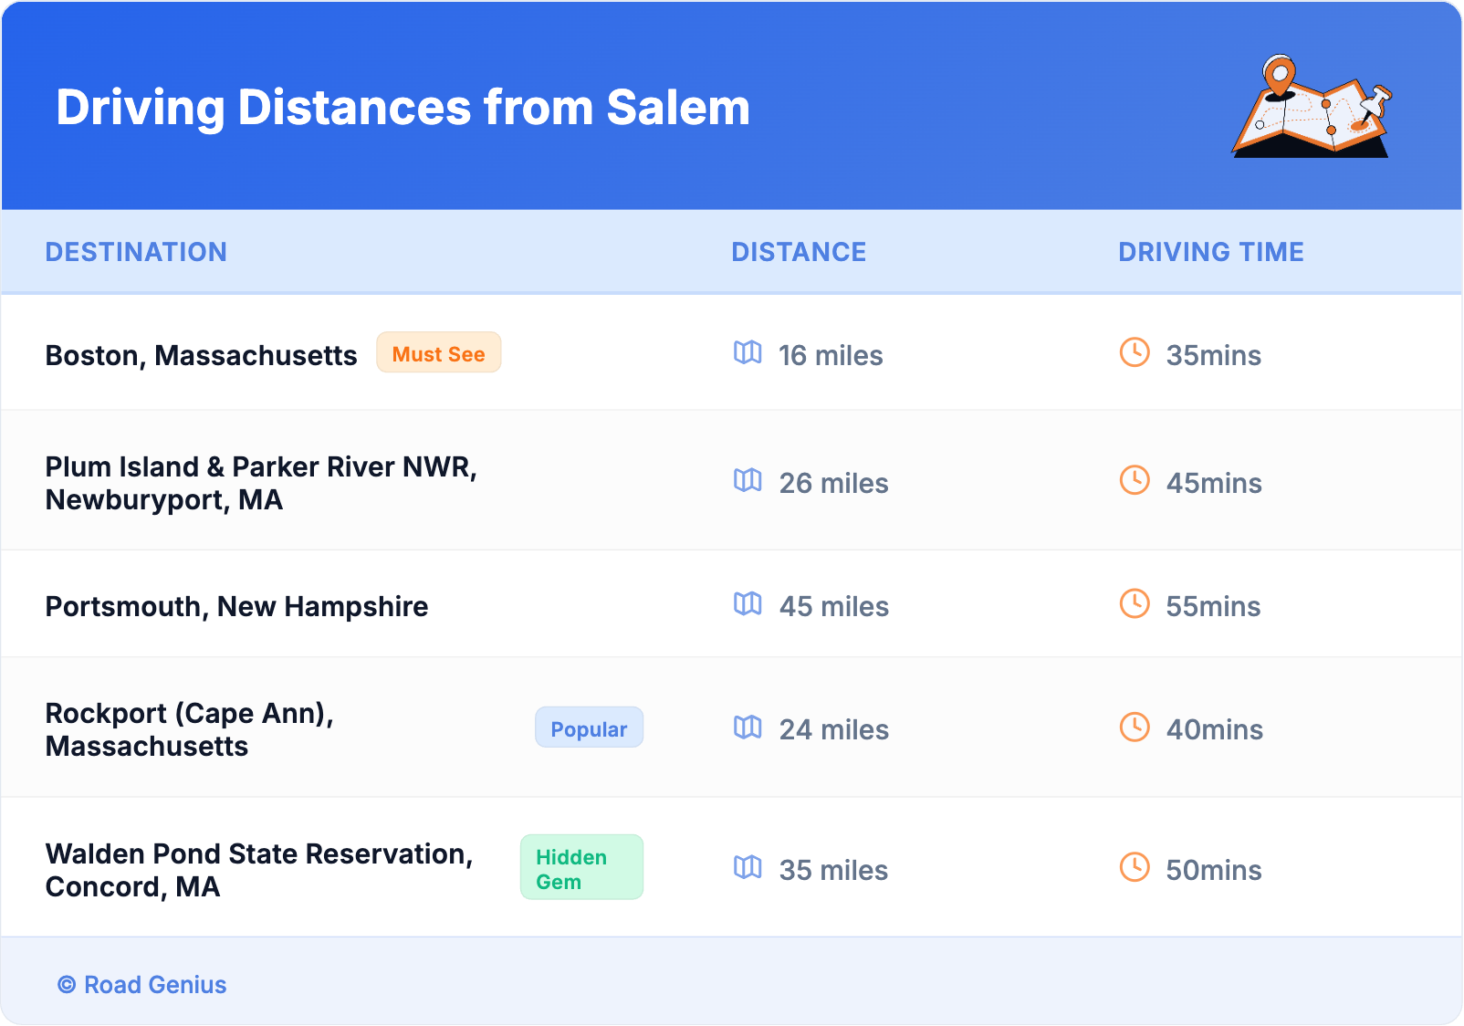This screenshot has width=1464, height=1026.
Task: Click the map icon beside 16 miles
Action: 748,353
